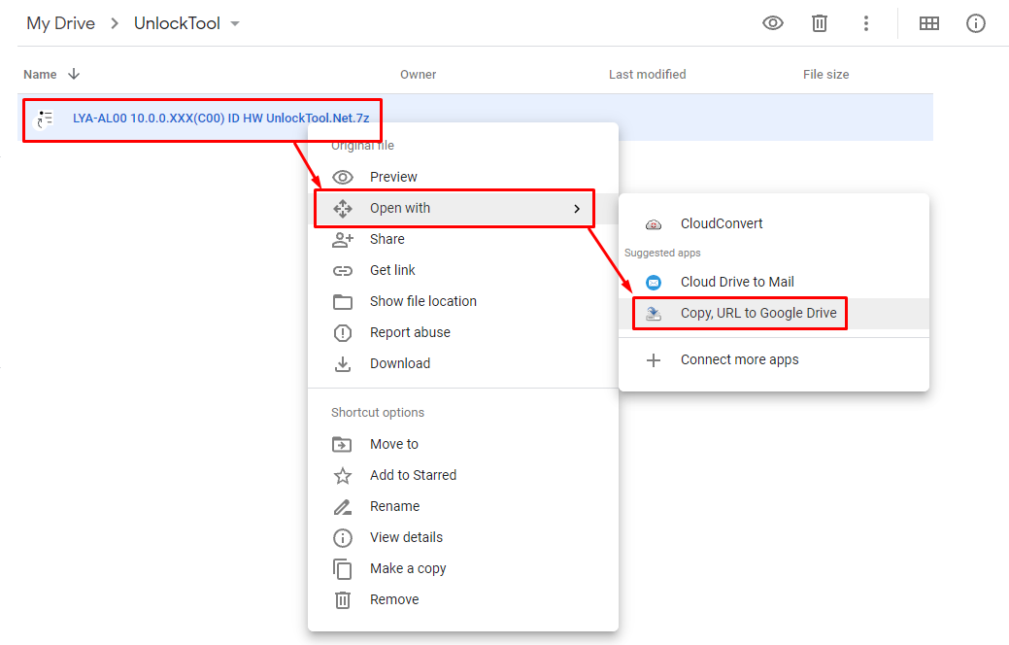1009x645 pixels.
Task: Click the sort direction arrow next to Name
Action: [x=74, y=74]
